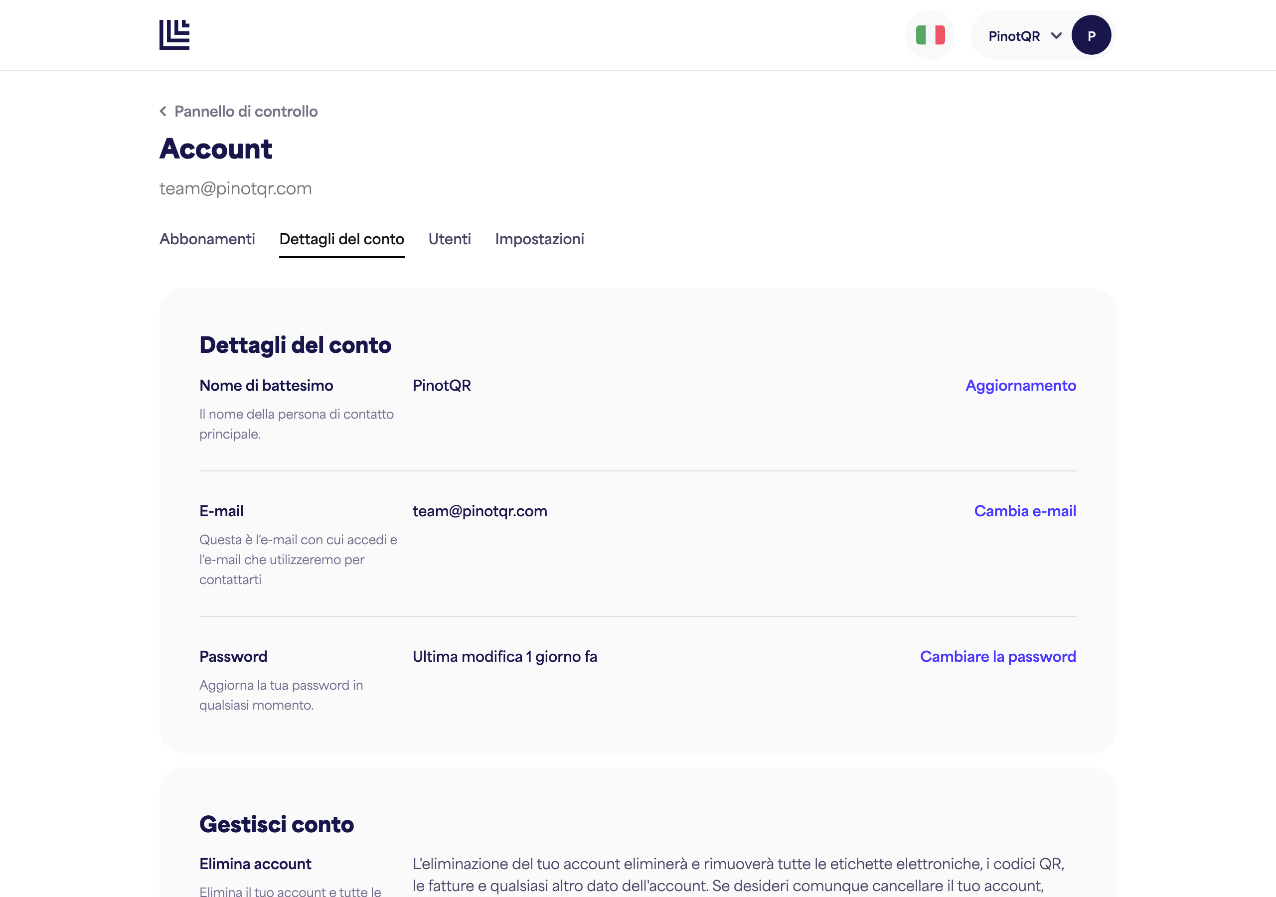Click the Cambia e-mail link
Screen dimensions: 1276x897
1025,511
